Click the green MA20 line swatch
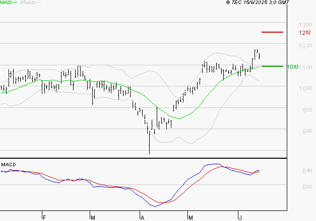 [15, 3]
